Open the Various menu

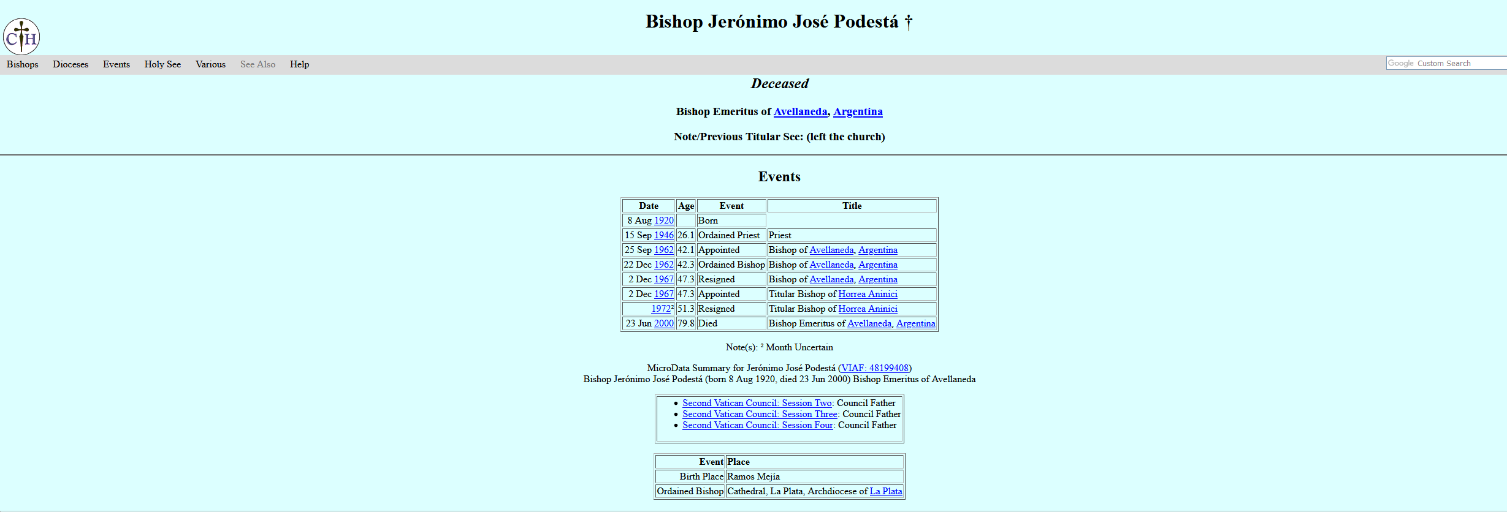click(210, 64)
